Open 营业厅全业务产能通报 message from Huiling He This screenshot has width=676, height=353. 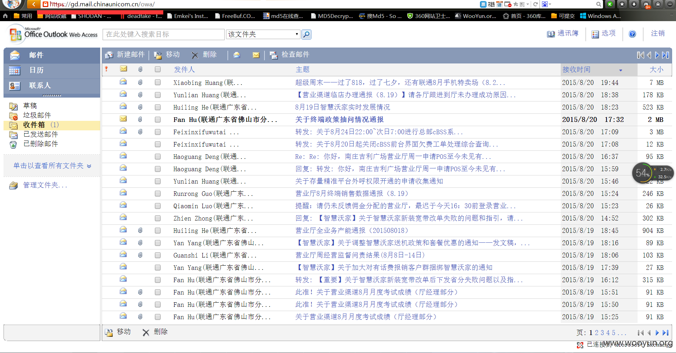tap(352, 230)
